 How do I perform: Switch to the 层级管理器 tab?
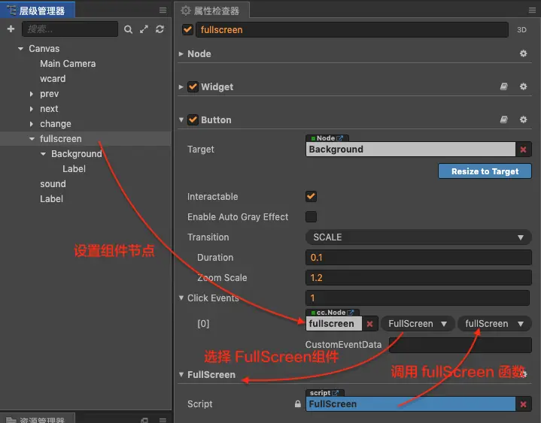tap(38, 11)
